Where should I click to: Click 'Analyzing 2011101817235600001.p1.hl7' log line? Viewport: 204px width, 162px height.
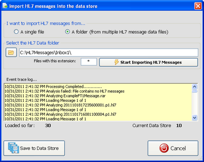point(60,105)
